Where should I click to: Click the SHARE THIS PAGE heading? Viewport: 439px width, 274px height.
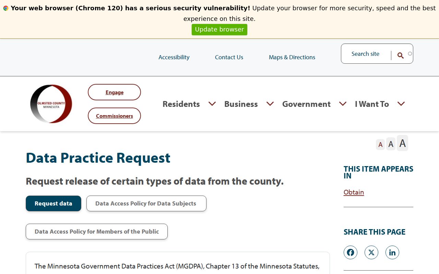[x=375, y=232]
